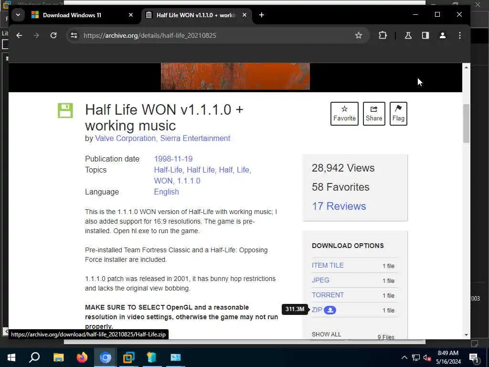Click the orange item preview thumbnail
Image resolution: width=489 pixels, height=367 pixels.
(235, 76)
